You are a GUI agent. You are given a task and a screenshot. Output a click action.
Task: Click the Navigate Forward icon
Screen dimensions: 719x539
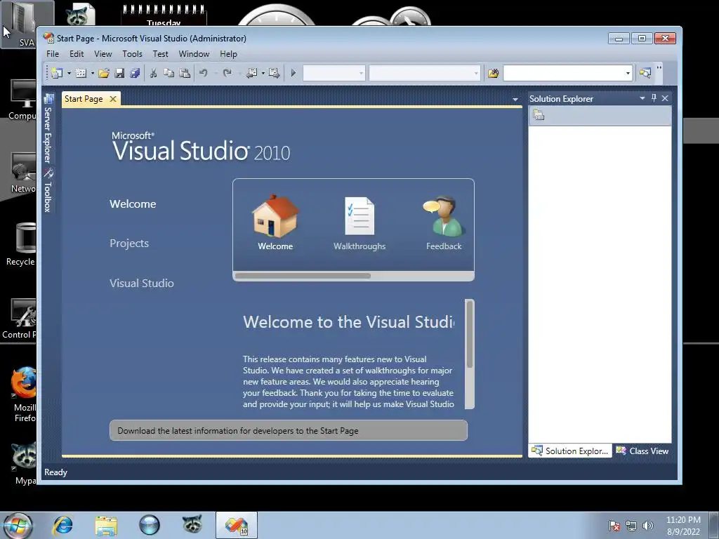pos(275,73)
